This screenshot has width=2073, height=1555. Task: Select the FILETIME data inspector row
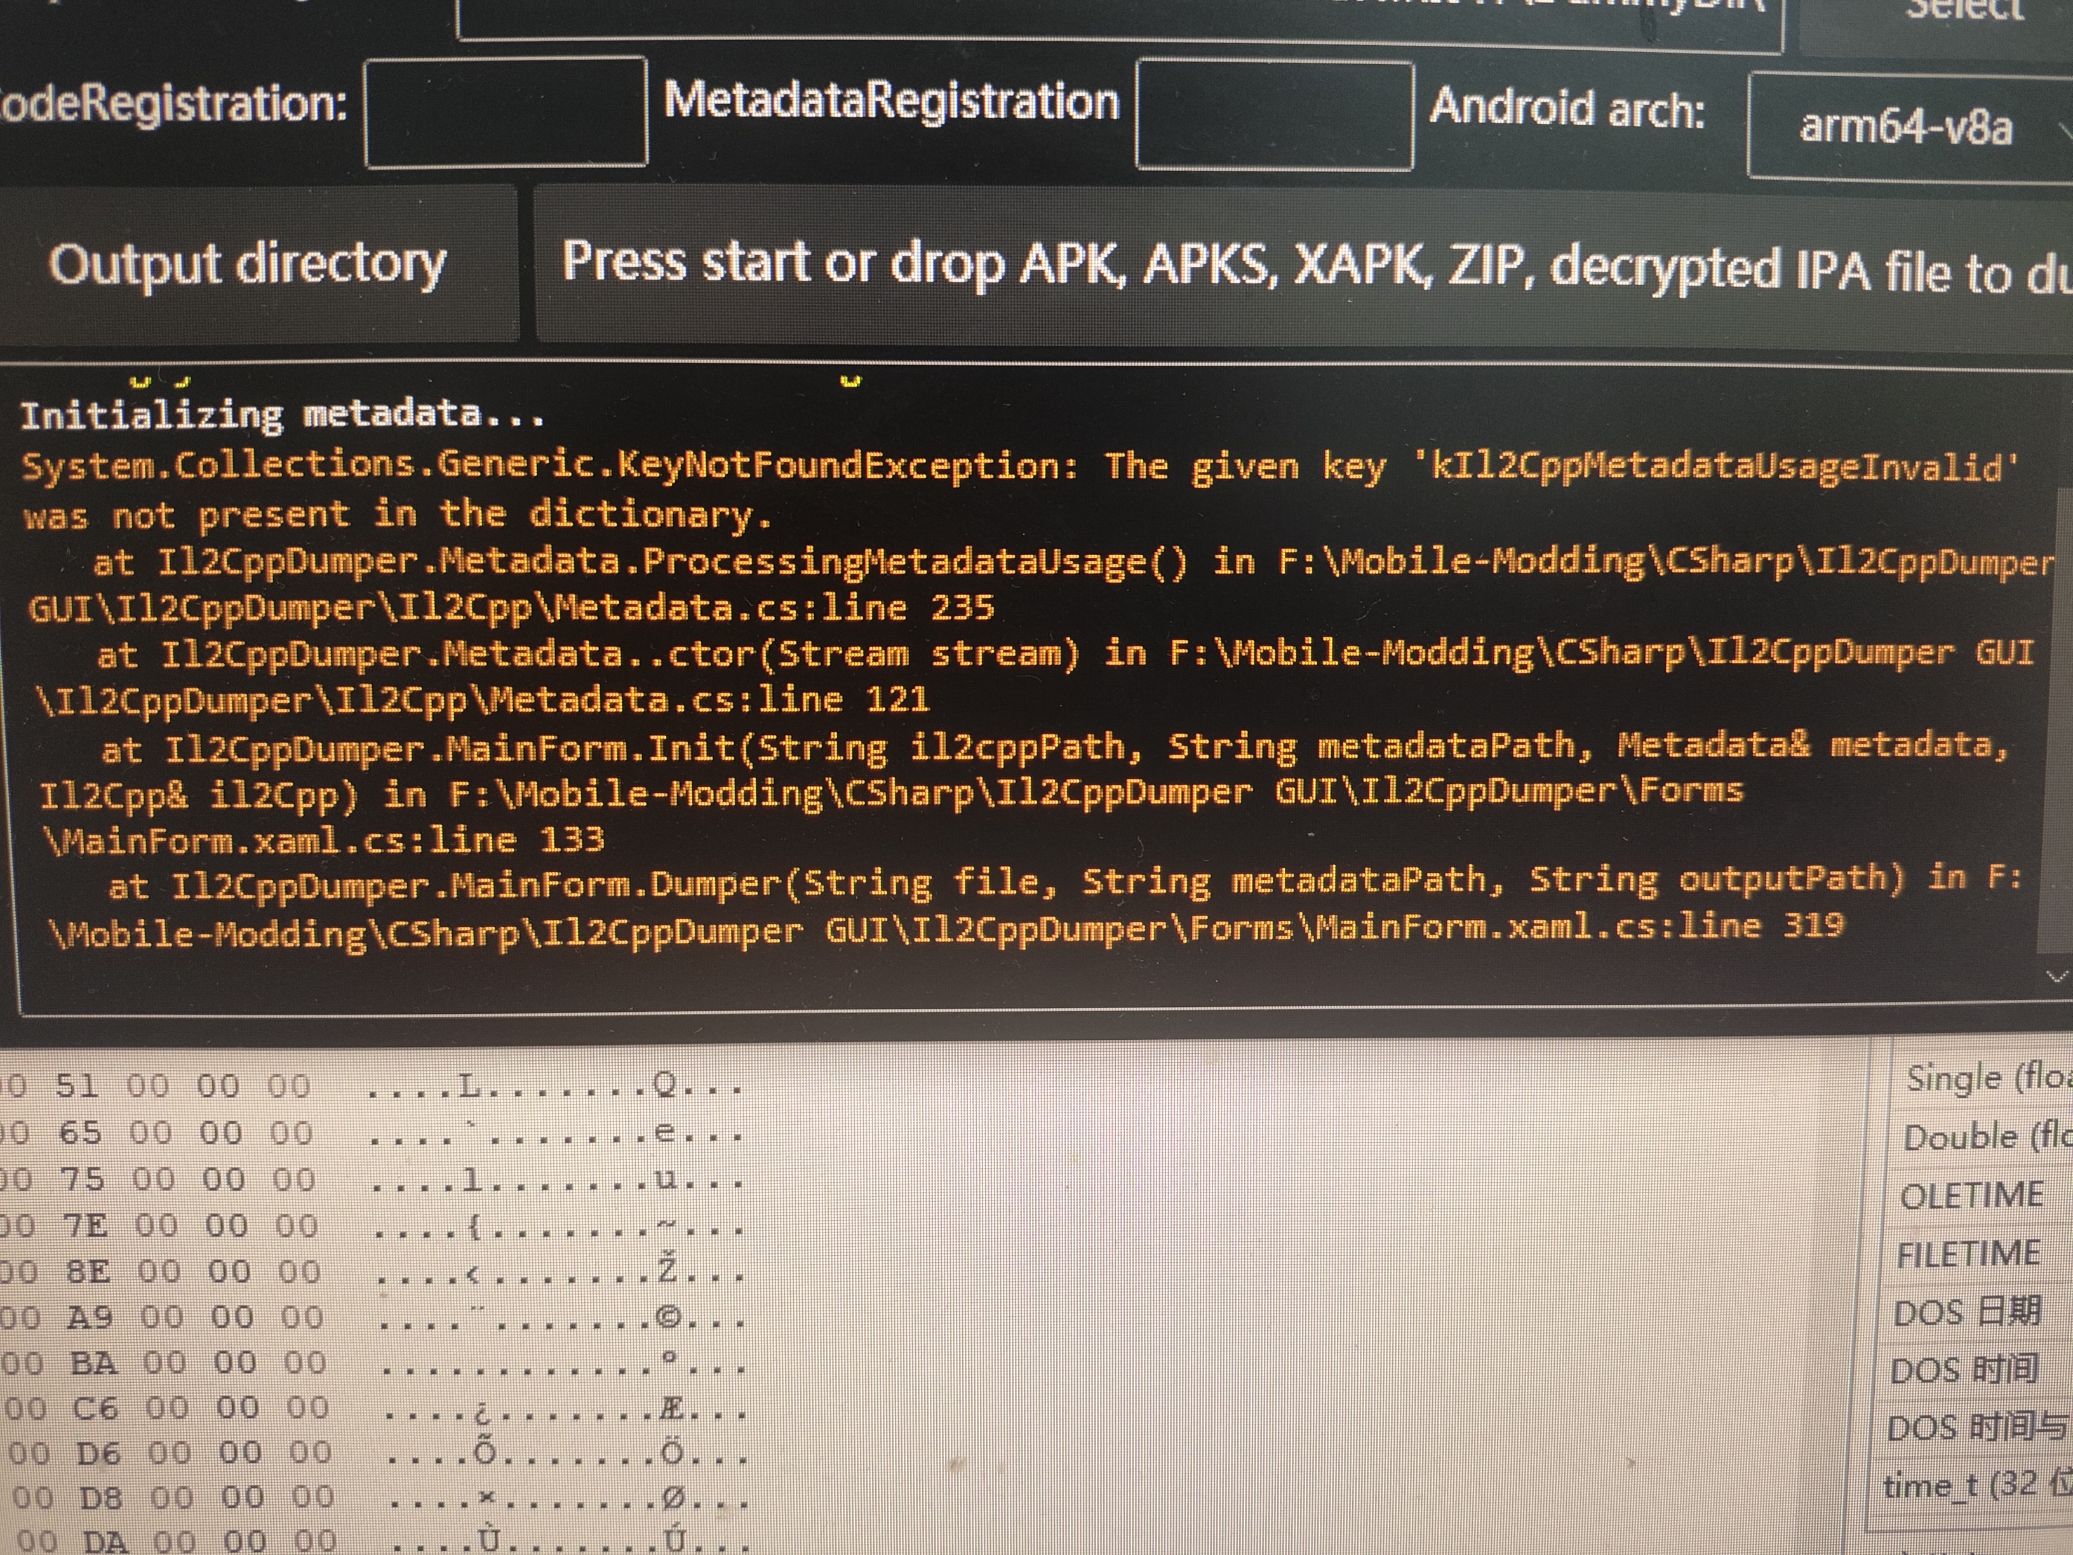pos(1968,1253)
